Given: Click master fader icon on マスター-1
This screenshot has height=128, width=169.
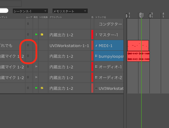Looking at the screenshot, I should tap(96, 35).
